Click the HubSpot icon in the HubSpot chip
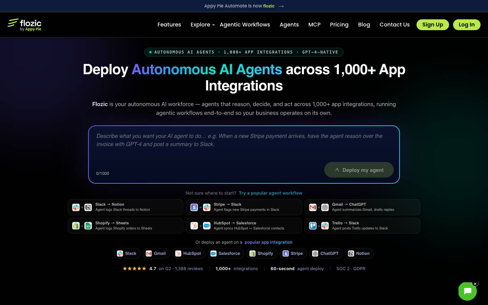This screenshot has height=305, width=488. click(x=178, y=253)
